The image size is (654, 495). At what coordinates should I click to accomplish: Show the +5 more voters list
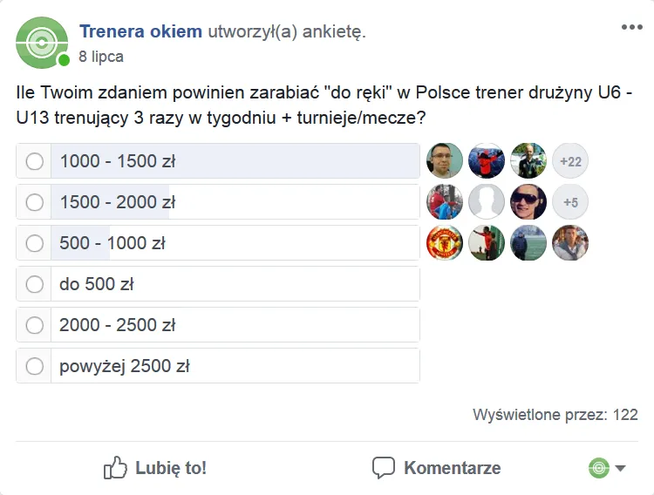pyautogui.click(x=570, y=202)
